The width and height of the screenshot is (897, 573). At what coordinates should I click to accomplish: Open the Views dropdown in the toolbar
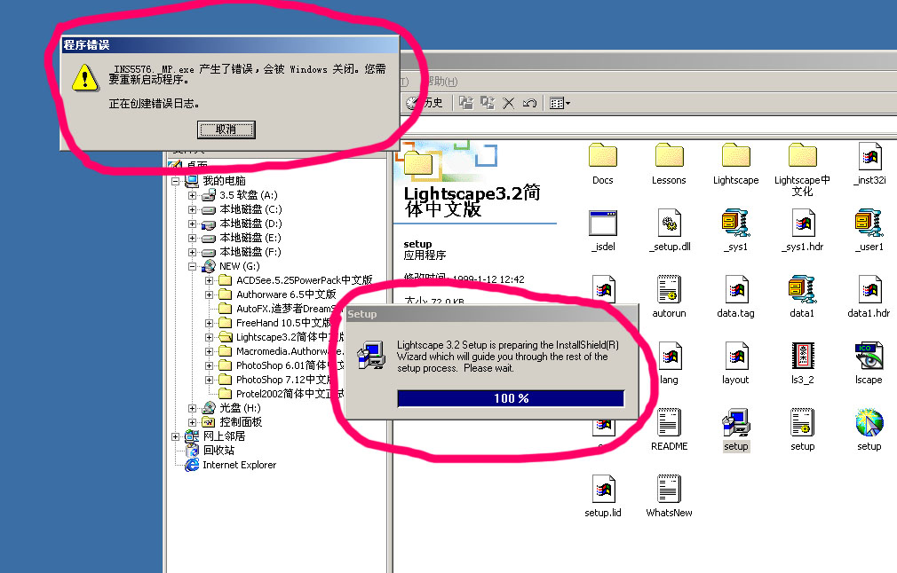pyautogui.click(x=560, y=103)
